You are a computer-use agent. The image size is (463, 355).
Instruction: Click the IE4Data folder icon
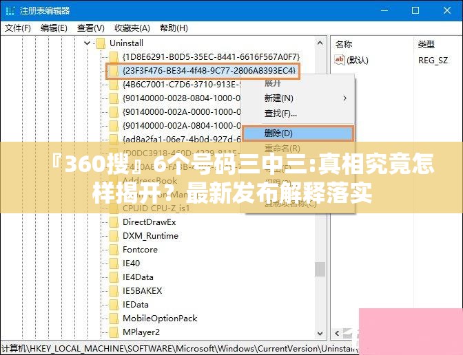(114, 277)
